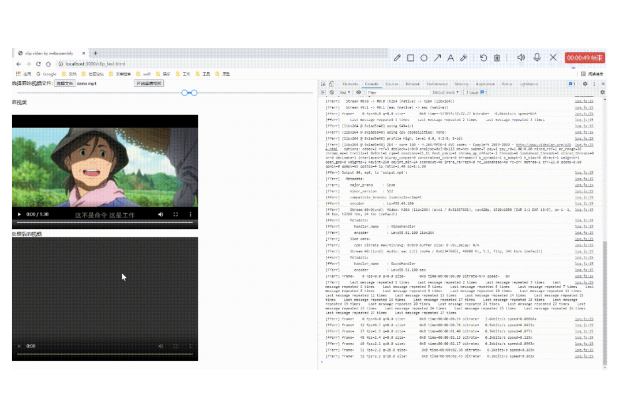The width and height of the screenshot is (623, 401).
Task: Cancel recording with X icon
Action: pos(553,58)
